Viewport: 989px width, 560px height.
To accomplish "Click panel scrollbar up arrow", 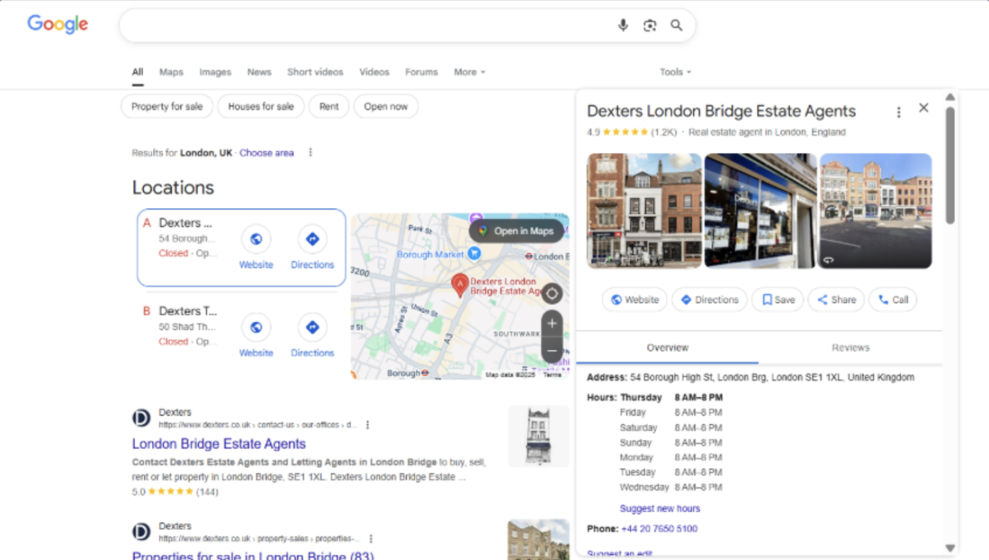I will pos(950,97).
